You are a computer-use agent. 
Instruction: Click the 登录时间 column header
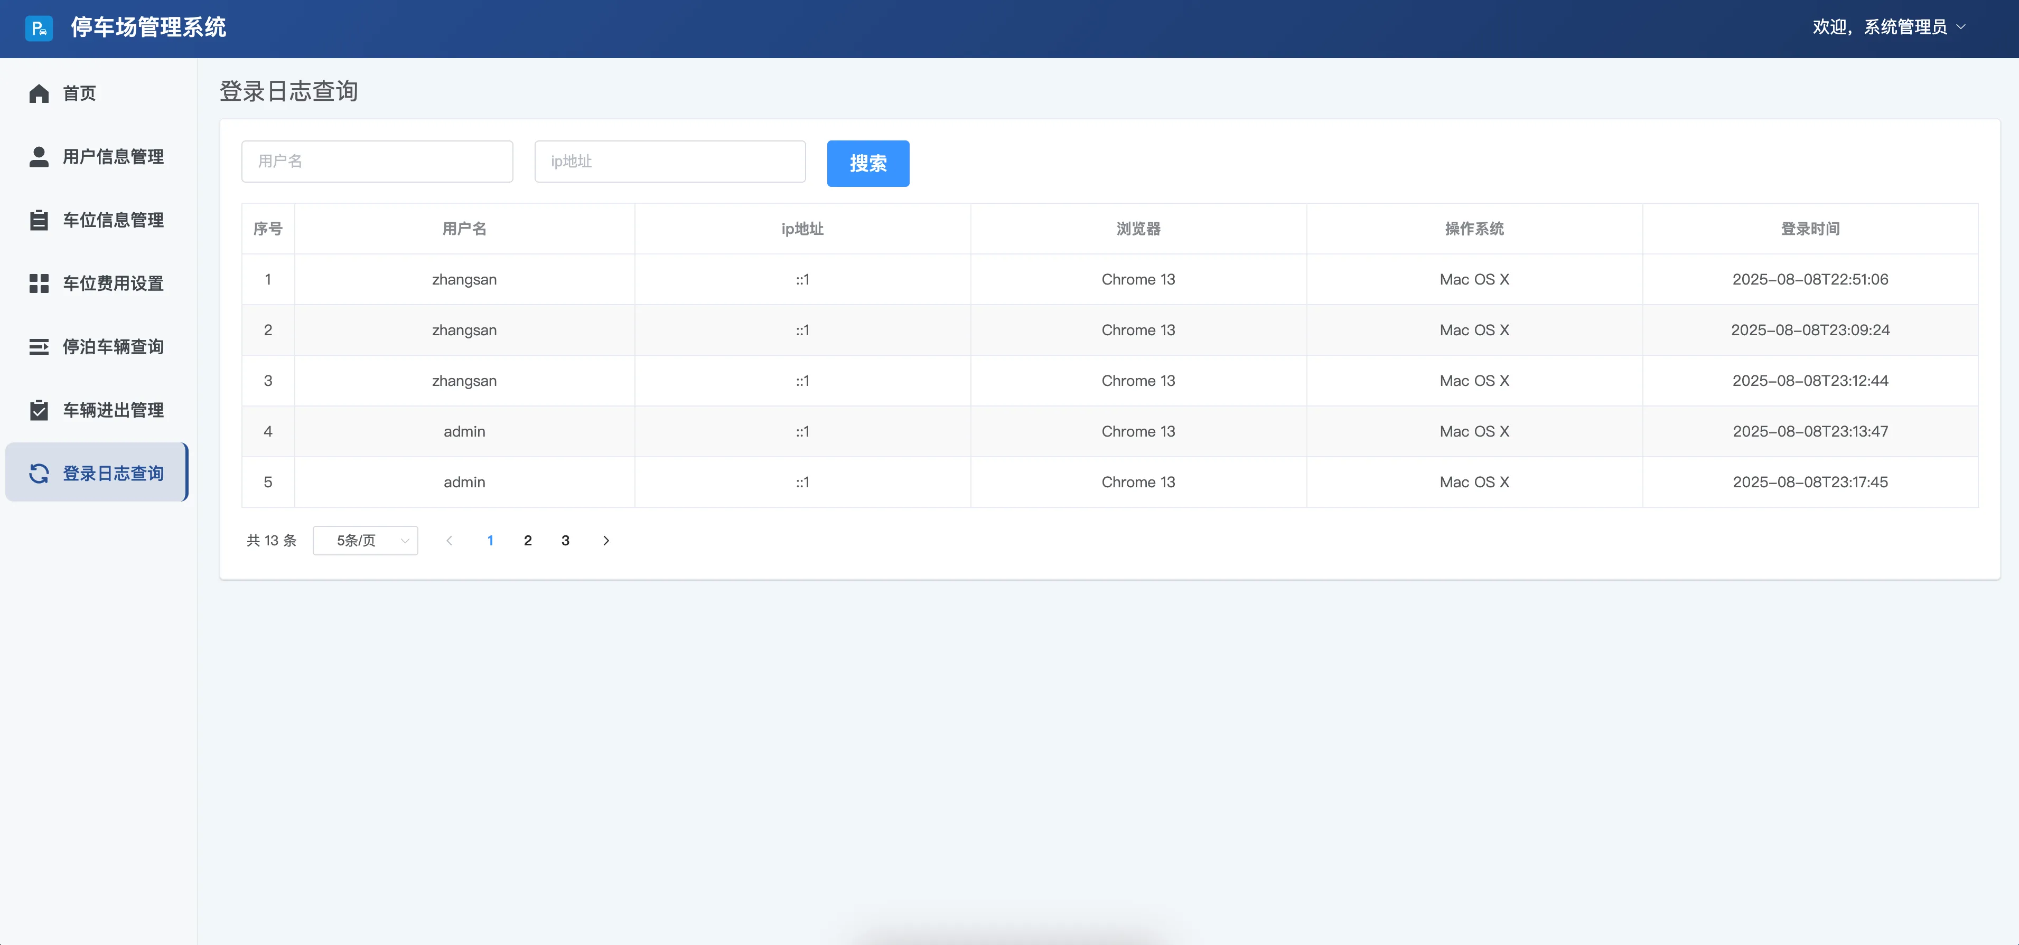tap(1810, 229)
